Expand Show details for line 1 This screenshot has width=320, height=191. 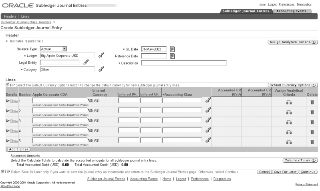(12, 101)
